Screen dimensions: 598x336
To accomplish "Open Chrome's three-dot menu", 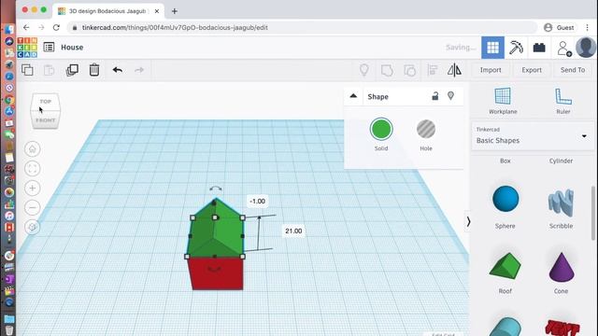I will point(588,27).
